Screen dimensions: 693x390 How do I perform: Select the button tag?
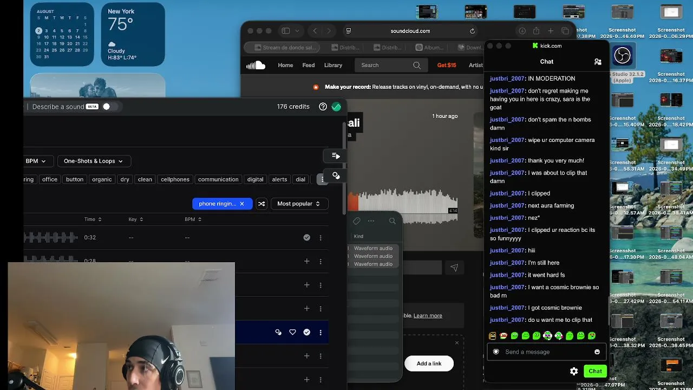[75, 179]
